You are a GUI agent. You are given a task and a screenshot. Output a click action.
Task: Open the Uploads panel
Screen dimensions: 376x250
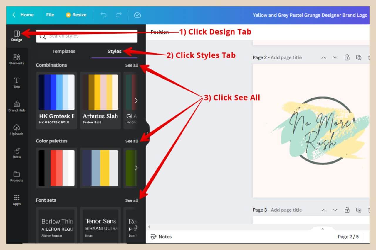[17, 130]
